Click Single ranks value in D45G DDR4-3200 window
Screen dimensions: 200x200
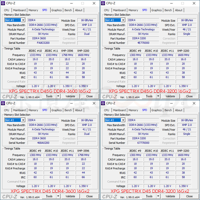187,34
